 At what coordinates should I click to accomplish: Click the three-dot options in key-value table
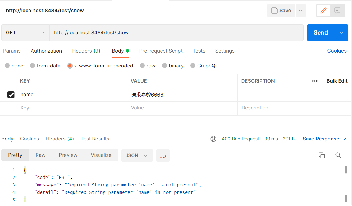[314, 81]
